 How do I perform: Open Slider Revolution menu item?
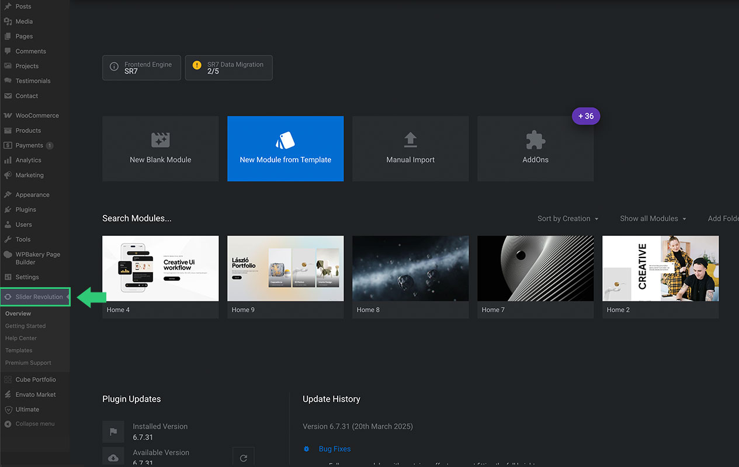pyautogui.click(x=39, y=297)
